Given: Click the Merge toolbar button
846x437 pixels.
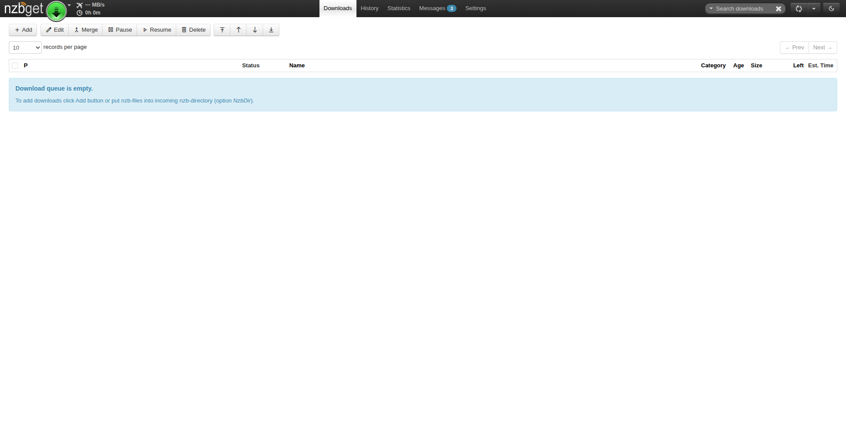Looking at the screenshot, I should [85, 30].
